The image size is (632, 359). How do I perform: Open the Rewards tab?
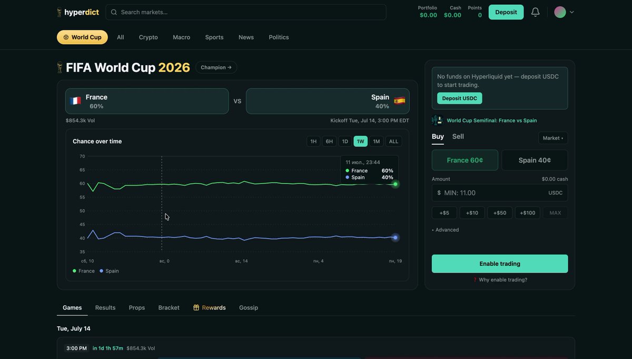(x=210, y=307)
